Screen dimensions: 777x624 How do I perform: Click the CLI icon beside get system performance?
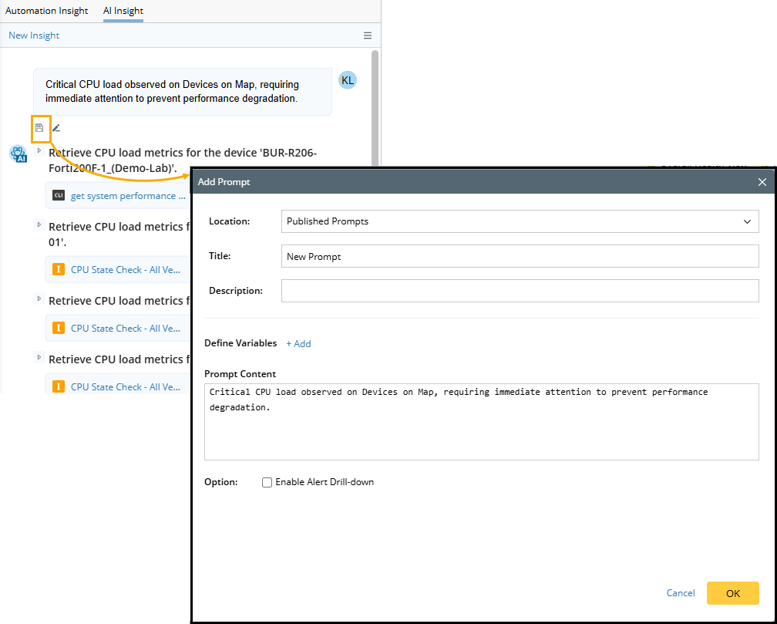click(x=59, y=196)
